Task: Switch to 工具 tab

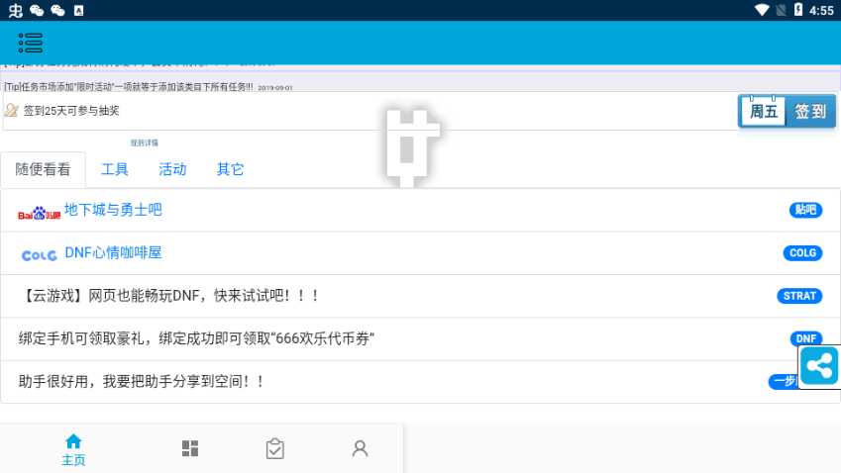Action: [x=115, y=169]
